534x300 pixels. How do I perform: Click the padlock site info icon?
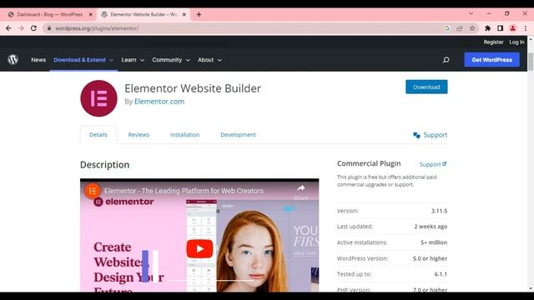coord(49,28)
